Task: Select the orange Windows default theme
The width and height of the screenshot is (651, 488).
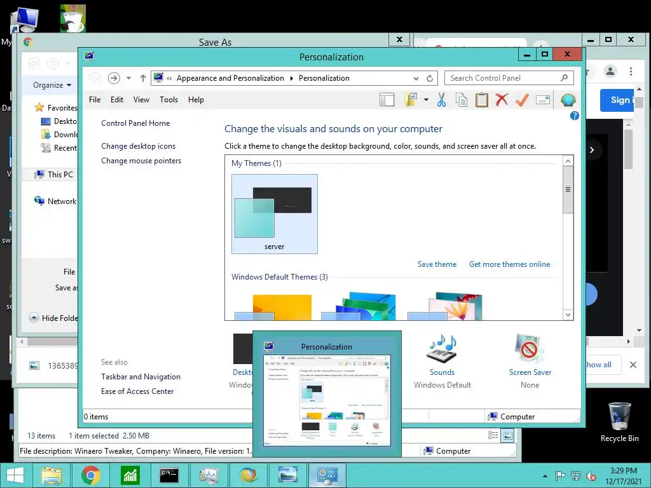Action: point(274,307)
